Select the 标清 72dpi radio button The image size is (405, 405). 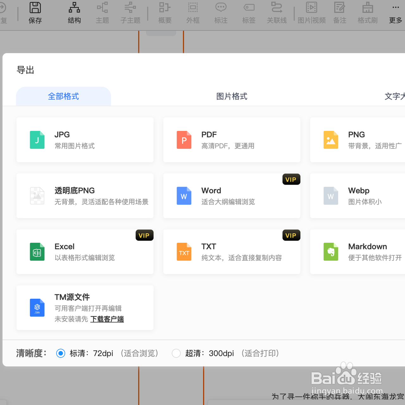[60, 353]
